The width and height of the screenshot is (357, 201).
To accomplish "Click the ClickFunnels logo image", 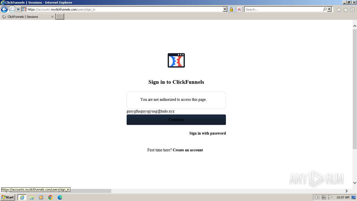I will click(x=176, y=60).
